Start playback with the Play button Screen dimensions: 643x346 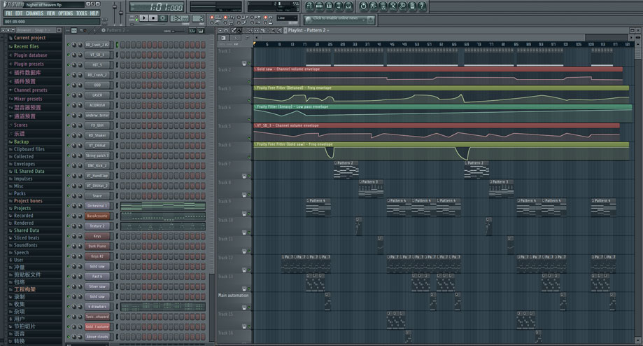pos(143,18)
